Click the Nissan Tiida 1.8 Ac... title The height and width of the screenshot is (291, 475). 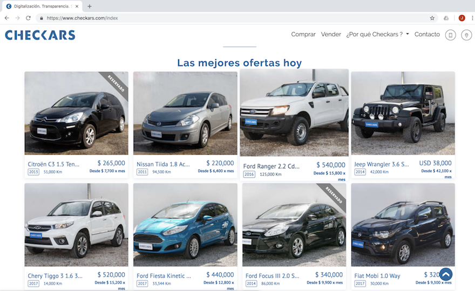pyautogui.click(x=163, y=164)
